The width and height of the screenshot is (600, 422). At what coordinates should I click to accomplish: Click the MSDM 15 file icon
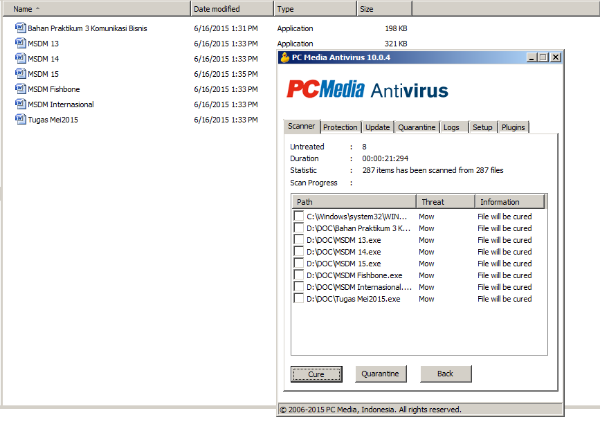point(20,73)
